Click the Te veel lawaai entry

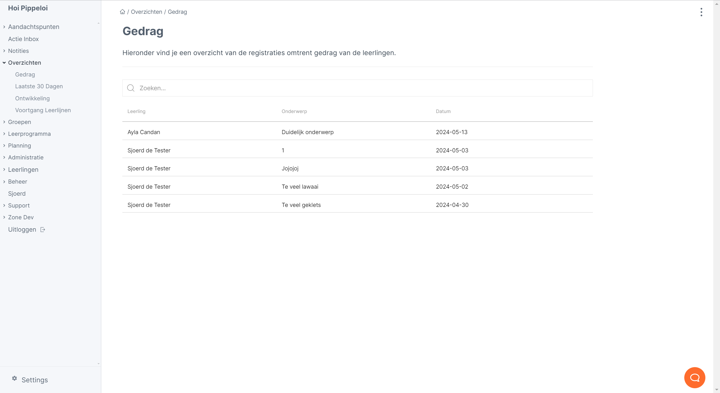point(300,187)
